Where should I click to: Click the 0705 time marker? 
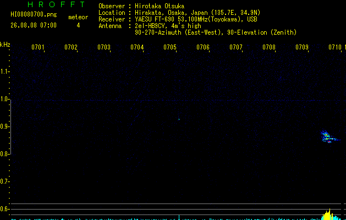(x=170, y=47)
